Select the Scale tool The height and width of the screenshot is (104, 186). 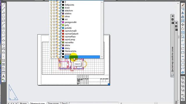pos(183,33)
